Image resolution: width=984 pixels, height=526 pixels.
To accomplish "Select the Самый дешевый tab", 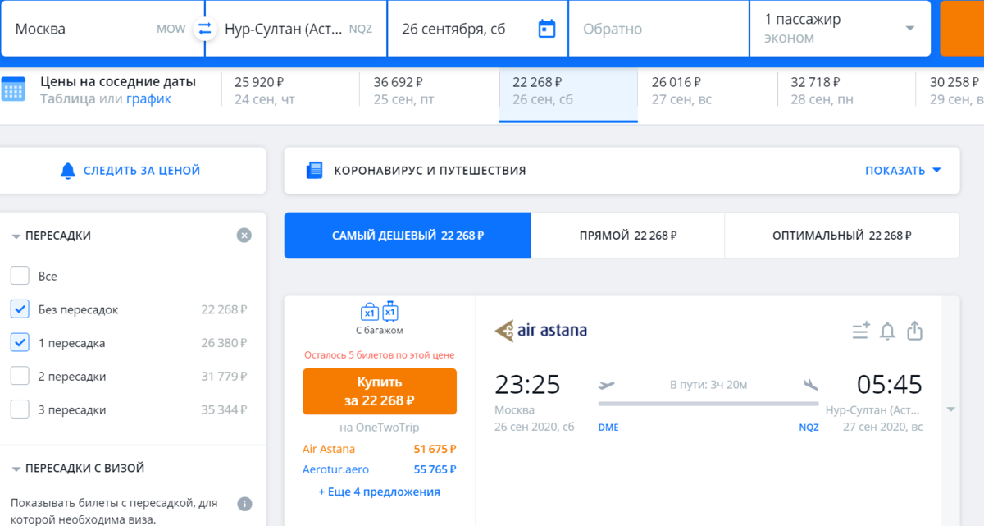I will (408, 236).
